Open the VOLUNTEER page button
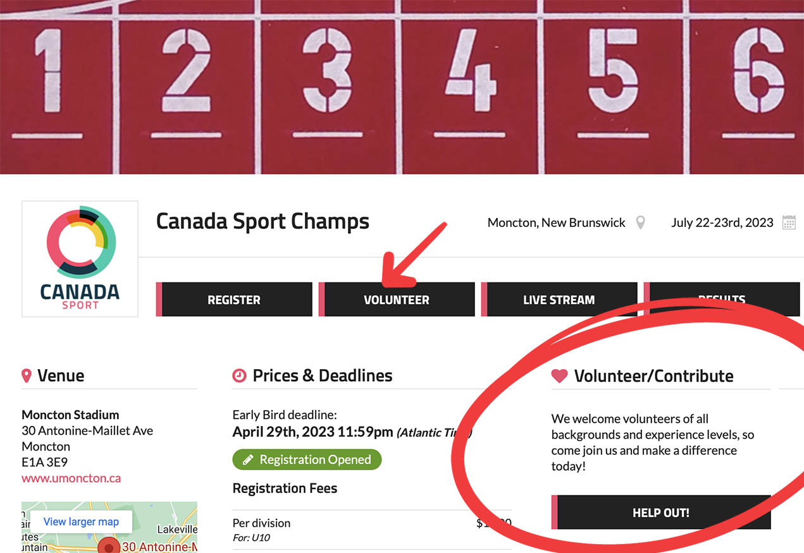This screenshot has height=553, width=804. [x=397, y=300]
